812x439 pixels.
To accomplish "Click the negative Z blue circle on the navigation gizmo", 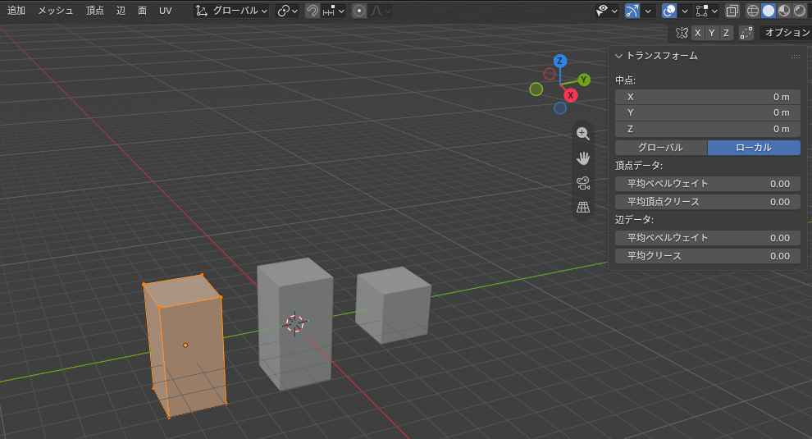I will 560,107.
